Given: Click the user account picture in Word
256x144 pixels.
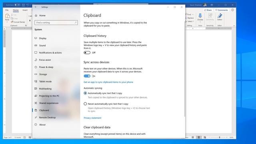Looking at the screenshot, I should point(205,5).
